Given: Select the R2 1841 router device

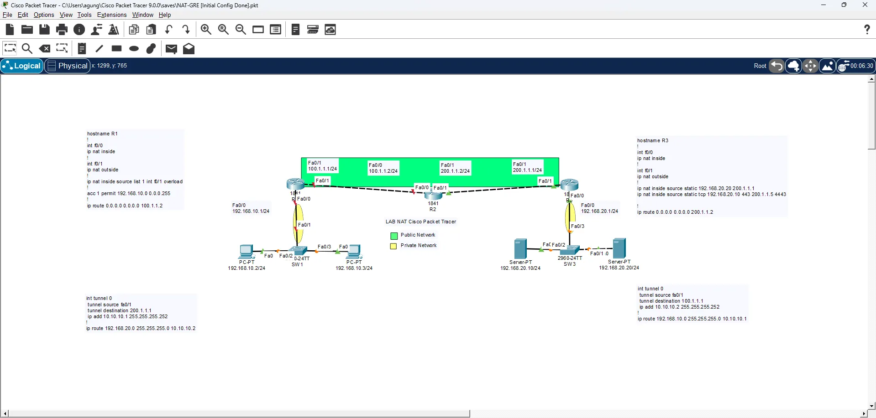Looking at the screenshot, I should (433, 196).
